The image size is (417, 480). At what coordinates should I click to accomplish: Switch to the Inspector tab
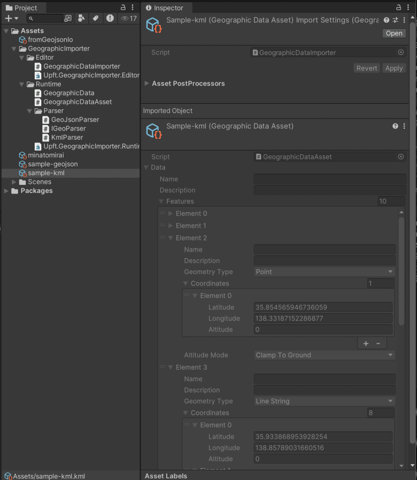click(166, 8)
